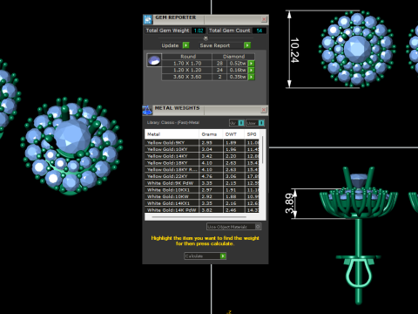Select the White Gold:14K PdW row
Image resolution: width=418 pixels, height=314 pixels.
click(202, 210)
